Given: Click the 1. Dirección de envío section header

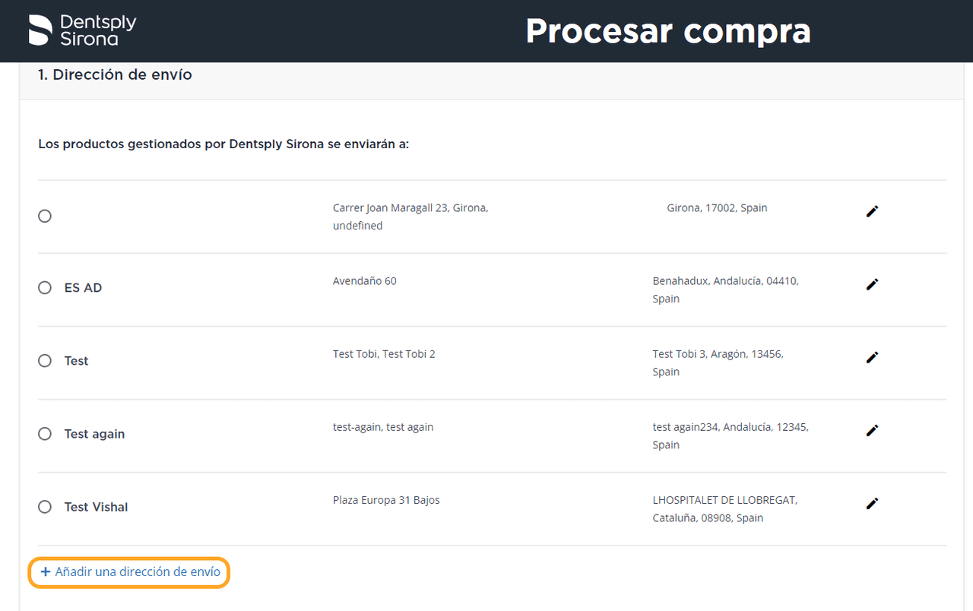Looking at the screenshot, I should pyautogui.click(x=116, y=75).
